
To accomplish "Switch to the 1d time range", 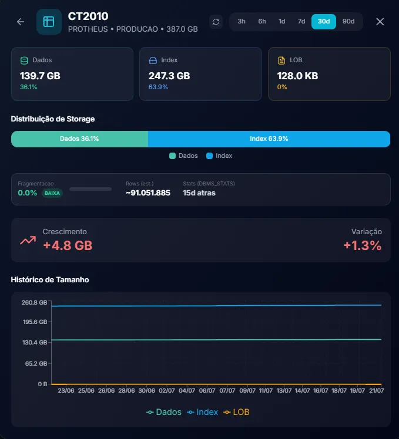I will click(282, 21).
